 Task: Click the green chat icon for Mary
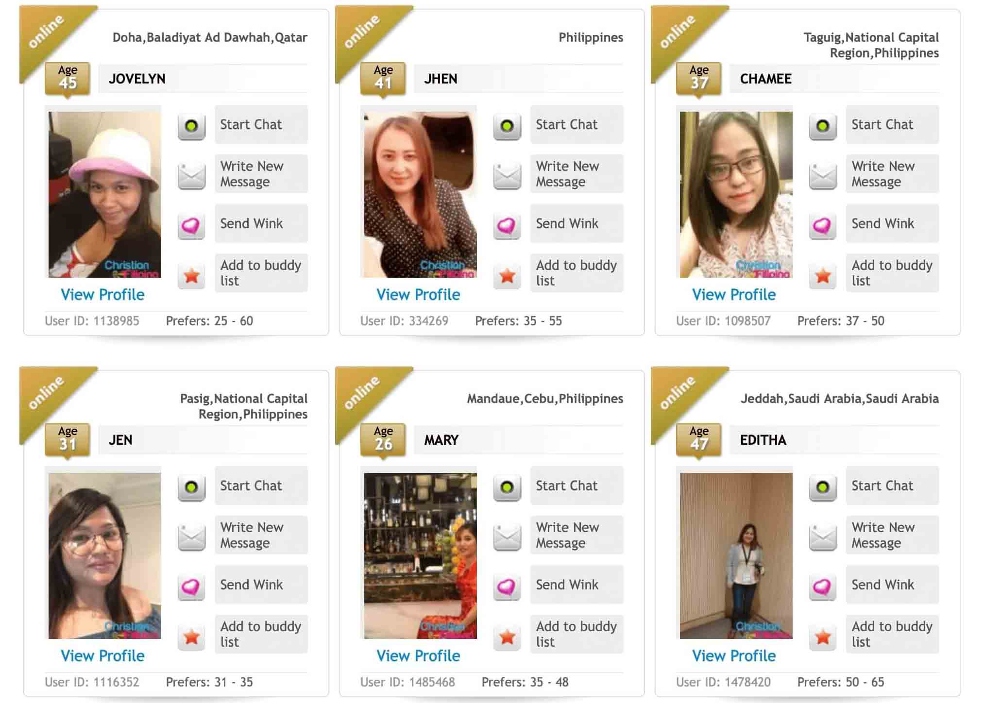pos(507,487)
